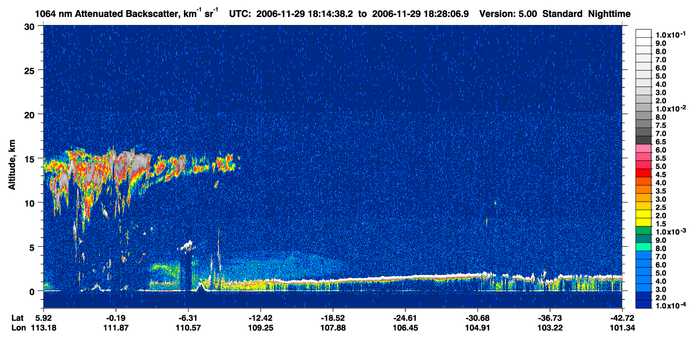The width and height of the screenshot is (691, 354).
Task: Click the colorbar label 4.5
Action: pyautogui.click(x=661, y=175)
